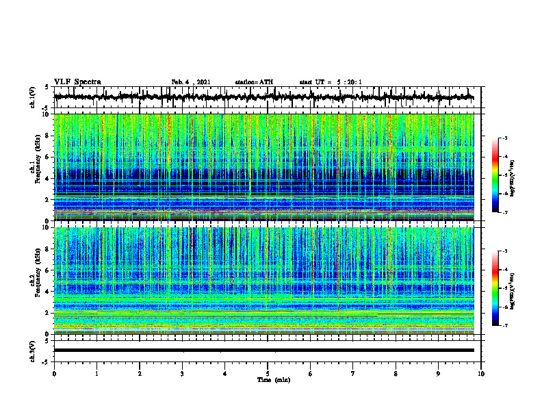Click the "station=ATH" header label
Viewport: 542px width, 419px height.
click(x=254, y=82)
